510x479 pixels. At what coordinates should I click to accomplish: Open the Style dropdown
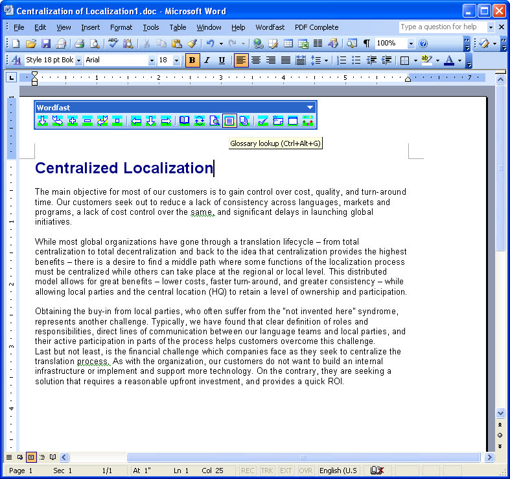[x=78, y=60]
